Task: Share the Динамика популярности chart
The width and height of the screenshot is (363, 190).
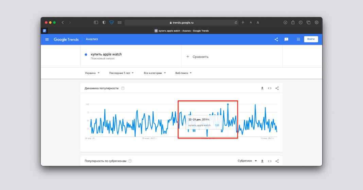Action: (277, 88)
